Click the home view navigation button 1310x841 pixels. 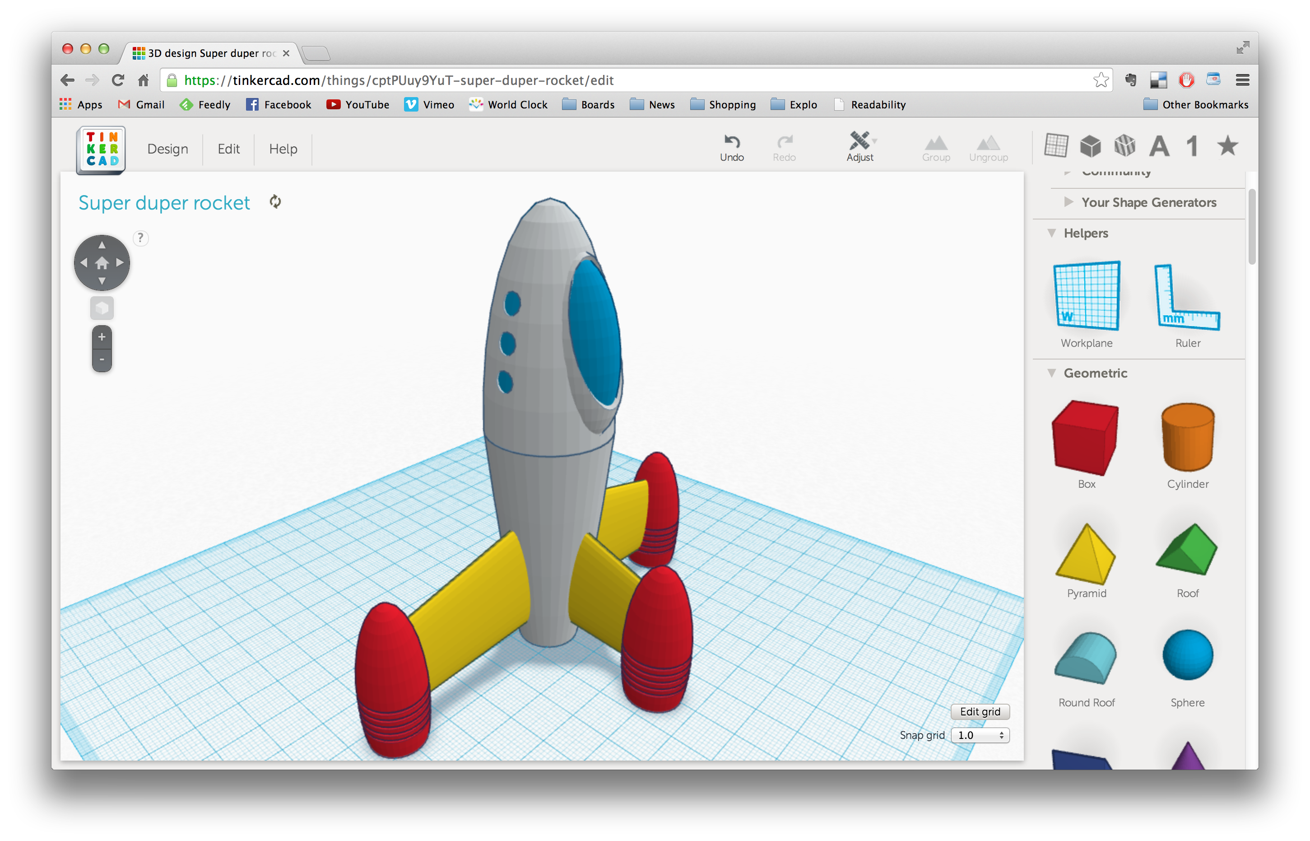point(102,263)
